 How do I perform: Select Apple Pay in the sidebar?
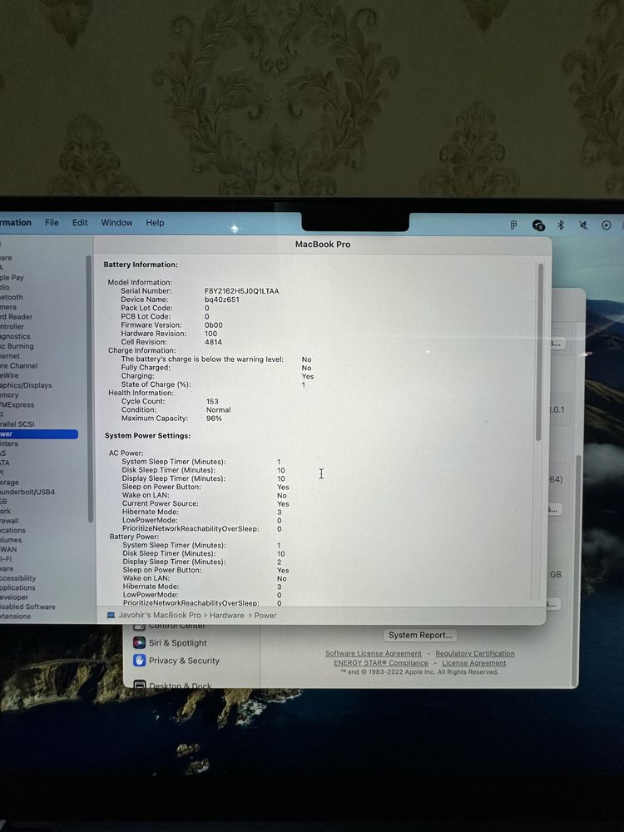(x=12, y=278)
